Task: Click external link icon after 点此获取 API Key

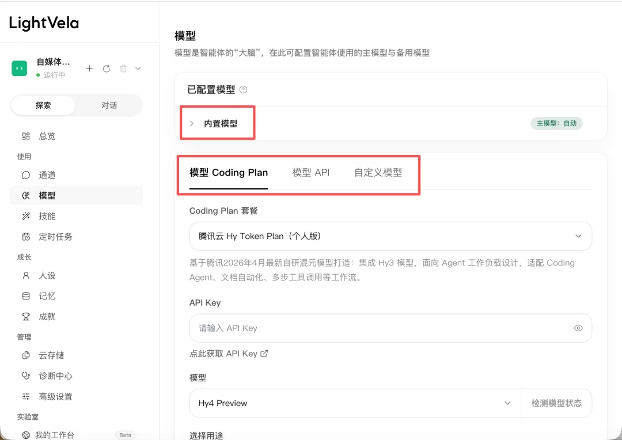Action: pyautogui.click(x=264, y=353)
